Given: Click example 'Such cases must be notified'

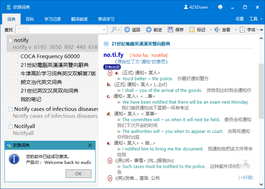Looking at the screenshot, I should point(164,167).
